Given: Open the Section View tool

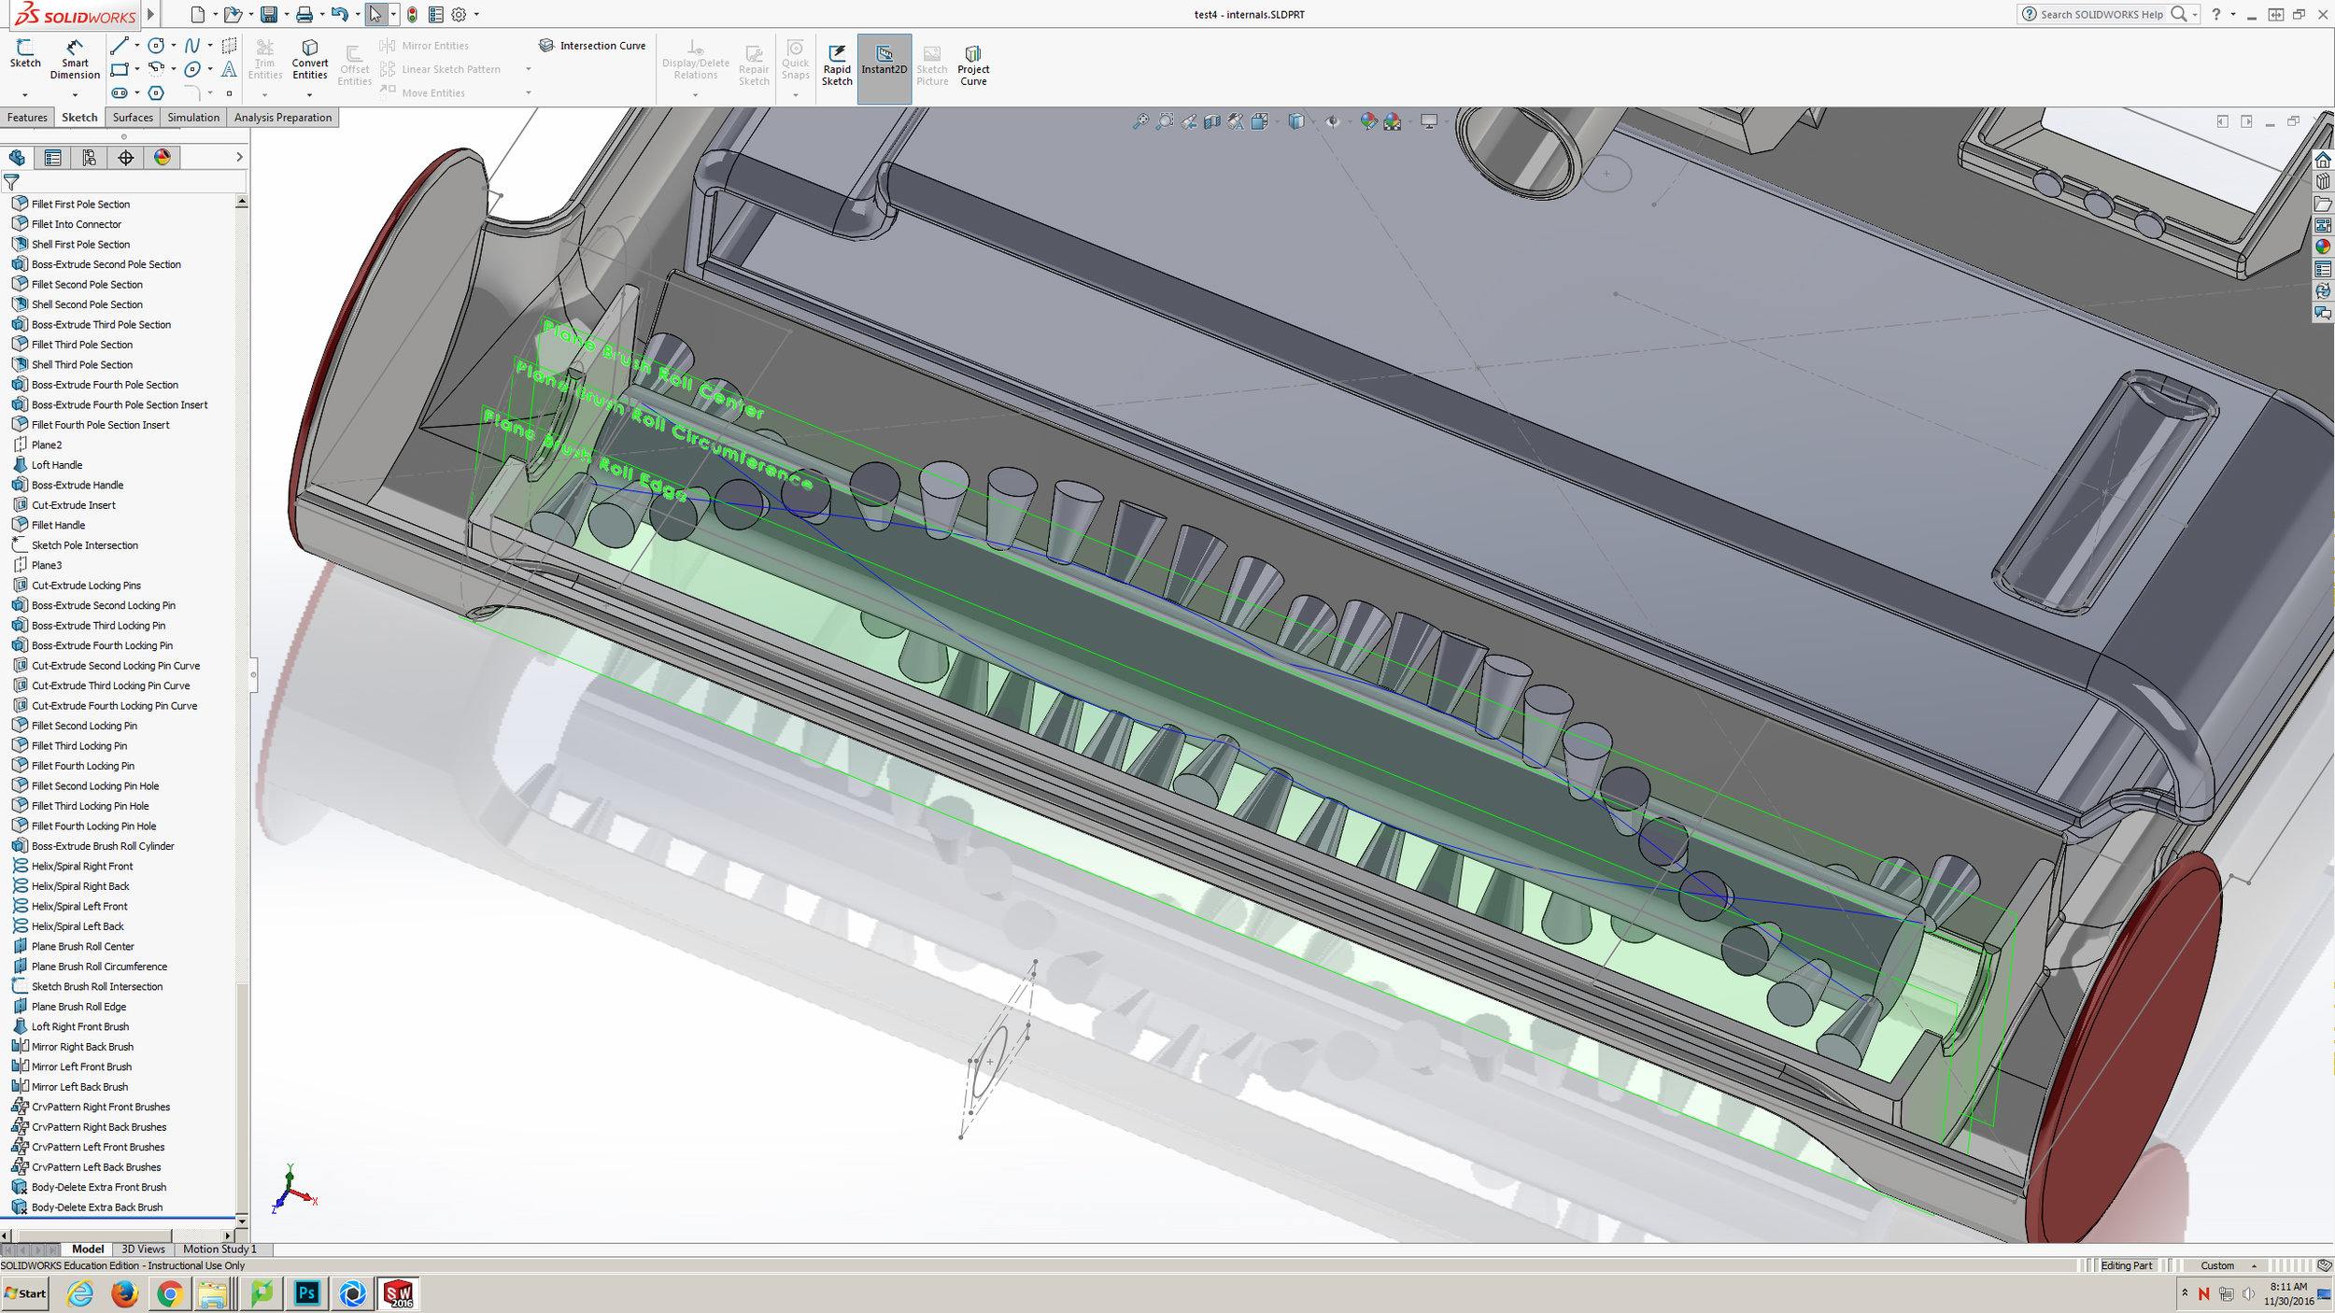Looking at the screenshot, I should coord(1212,121).
